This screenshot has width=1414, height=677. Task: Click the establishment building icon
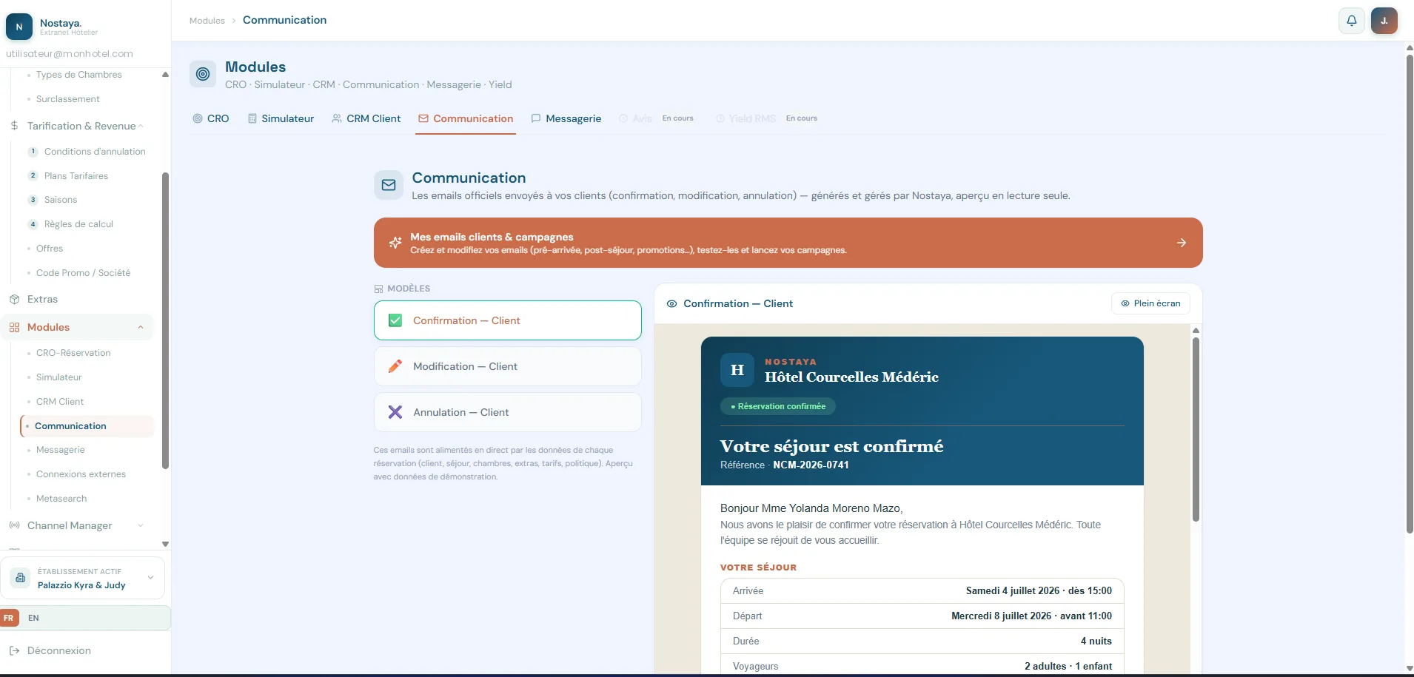(x=21, y=578)
